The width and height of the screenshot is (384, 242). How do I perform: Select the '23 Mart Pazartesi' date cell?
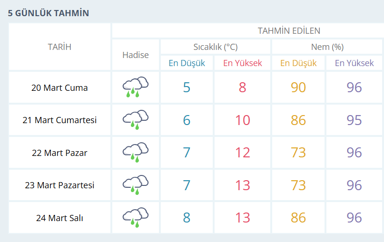coord(59,185)
